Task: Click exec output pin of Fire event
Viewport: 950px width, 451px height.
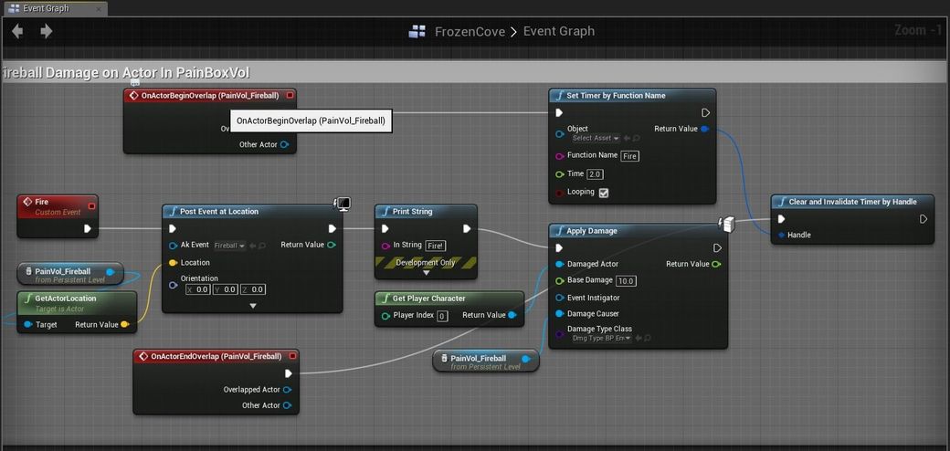Action: coord(88,228)
